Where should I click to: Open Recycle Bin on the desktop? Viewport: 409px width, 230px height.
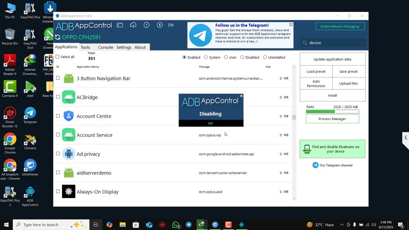tap(10, 37)
